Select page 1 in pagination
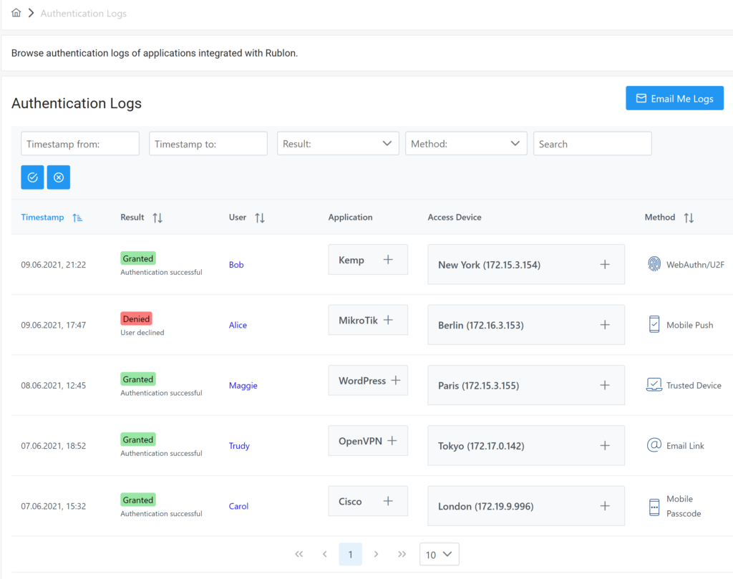Screen dimensions: 733x579 350,554
